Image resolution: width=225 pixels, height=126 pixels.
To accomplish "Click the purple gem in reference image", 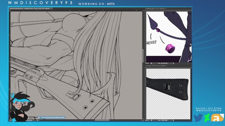I will point(170,49).
